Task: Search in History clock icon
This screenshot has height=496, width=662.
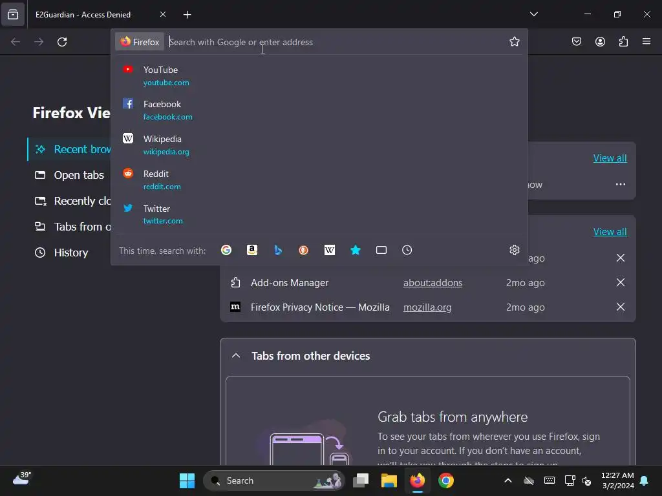Action: coord(407,250)
